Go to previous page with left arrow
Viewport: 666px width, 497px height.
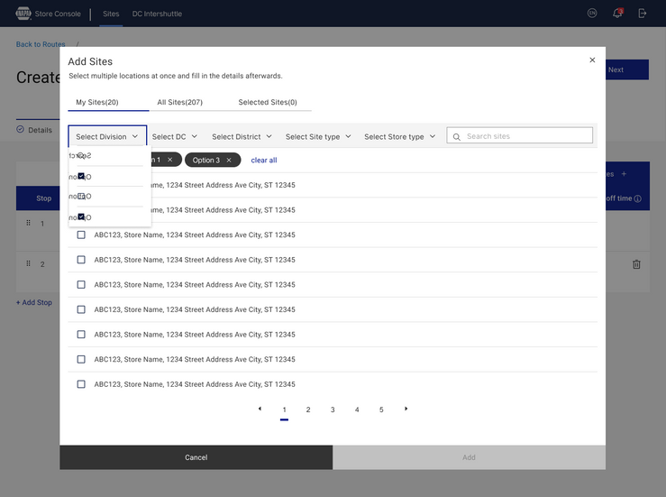tap(260, 409)
